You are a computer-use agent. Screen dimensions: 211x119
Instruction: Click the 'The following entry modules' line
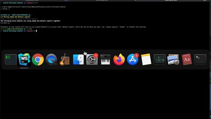coord(31,21)
